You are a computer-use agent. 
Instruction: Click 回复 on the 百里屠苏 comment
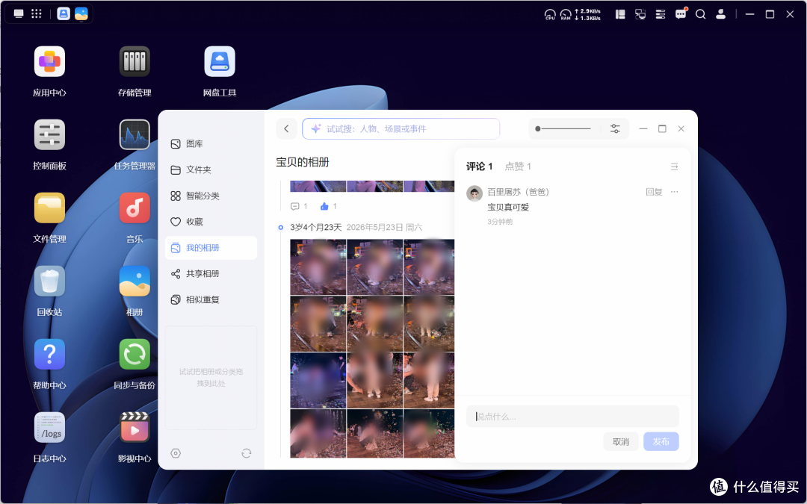click(x=654, y=192)
